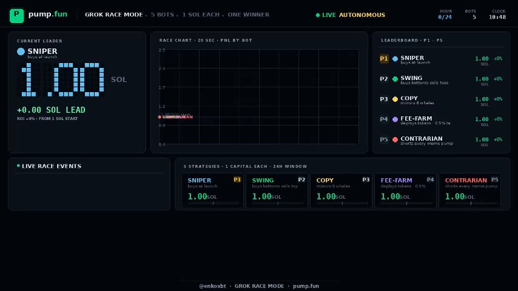
Task: Click the P3 badge on the Copy card
Action: point(366,179)
